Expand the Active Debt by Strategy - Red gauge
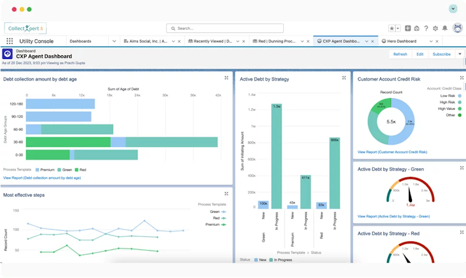The width and height of the screenshot is (466, 278). 462,232
